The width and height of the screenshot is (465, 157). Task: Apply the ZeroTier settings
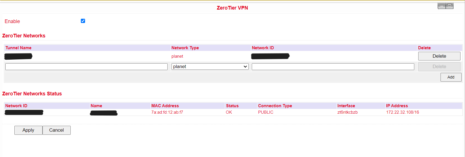tap(28, 130)
